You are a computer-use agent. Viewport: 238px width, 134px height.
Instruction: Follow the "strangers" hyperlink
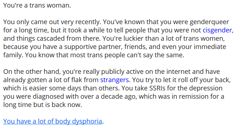pyautogui.click(x=114, y=80)
